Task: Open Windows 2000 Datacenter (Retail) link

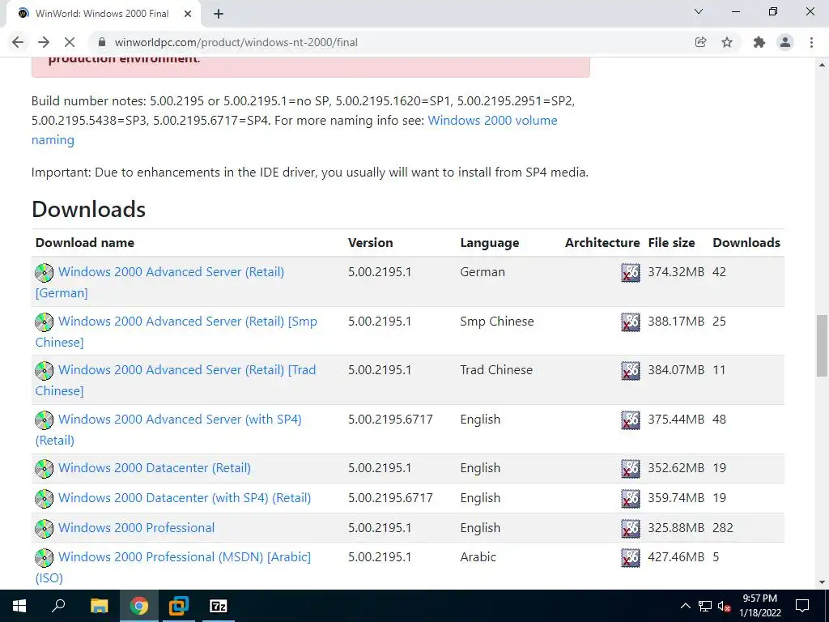Action: point(155,468)
